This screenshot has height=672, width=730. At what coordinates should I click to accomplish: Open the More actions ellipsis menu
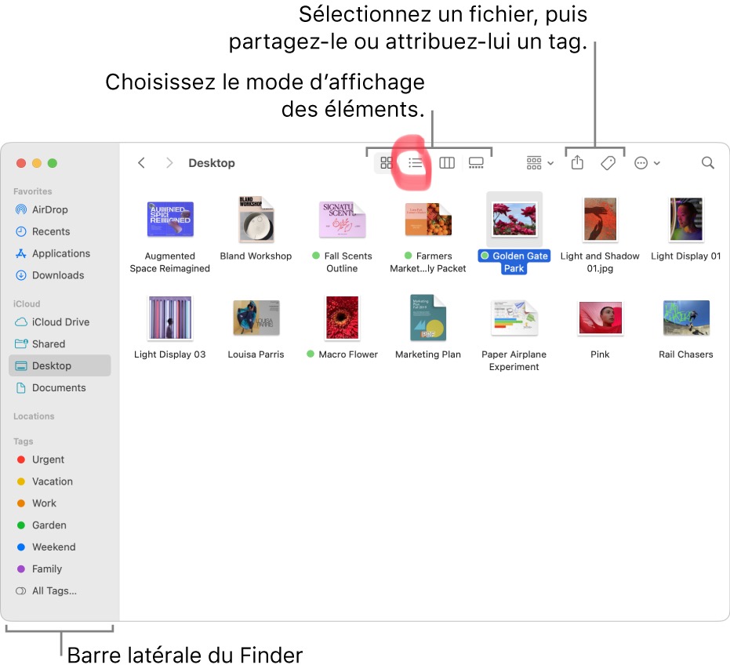click(647, 163)
